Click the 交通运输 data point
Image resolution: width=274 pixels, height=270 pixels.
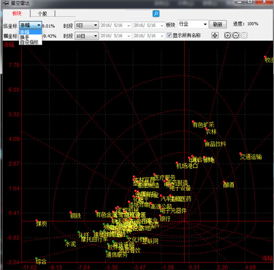click(x=240, y=154)
